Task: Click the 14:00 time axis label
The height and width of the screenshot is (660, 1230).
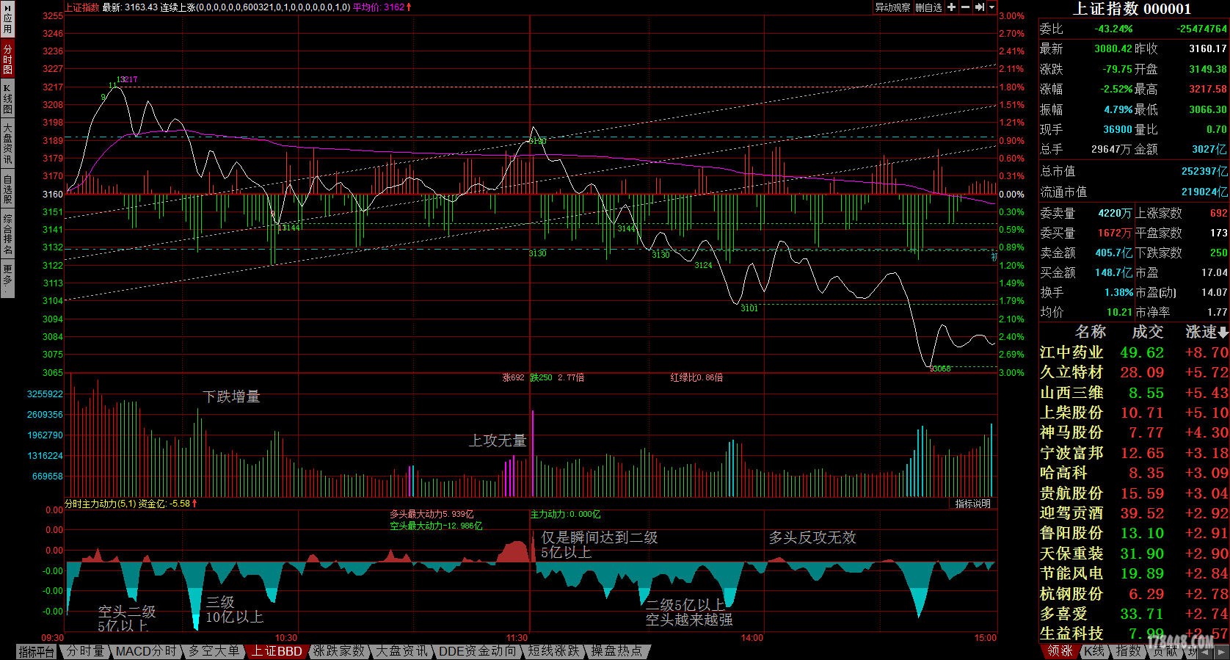Action: (752, 638)
